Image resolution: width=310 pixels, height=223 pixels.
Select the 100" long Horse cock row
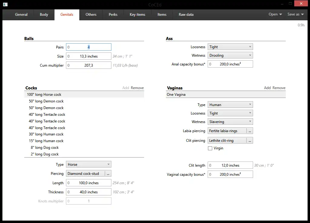[84, 95]
